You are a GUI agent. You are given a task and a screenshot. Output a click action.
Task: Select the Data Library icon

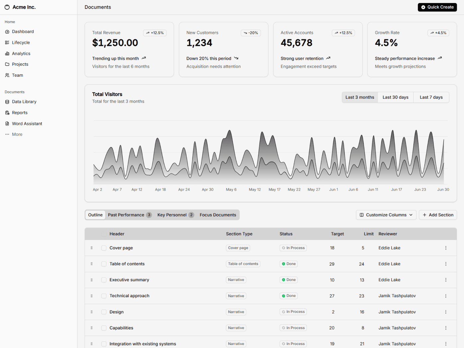coord(7,102)
